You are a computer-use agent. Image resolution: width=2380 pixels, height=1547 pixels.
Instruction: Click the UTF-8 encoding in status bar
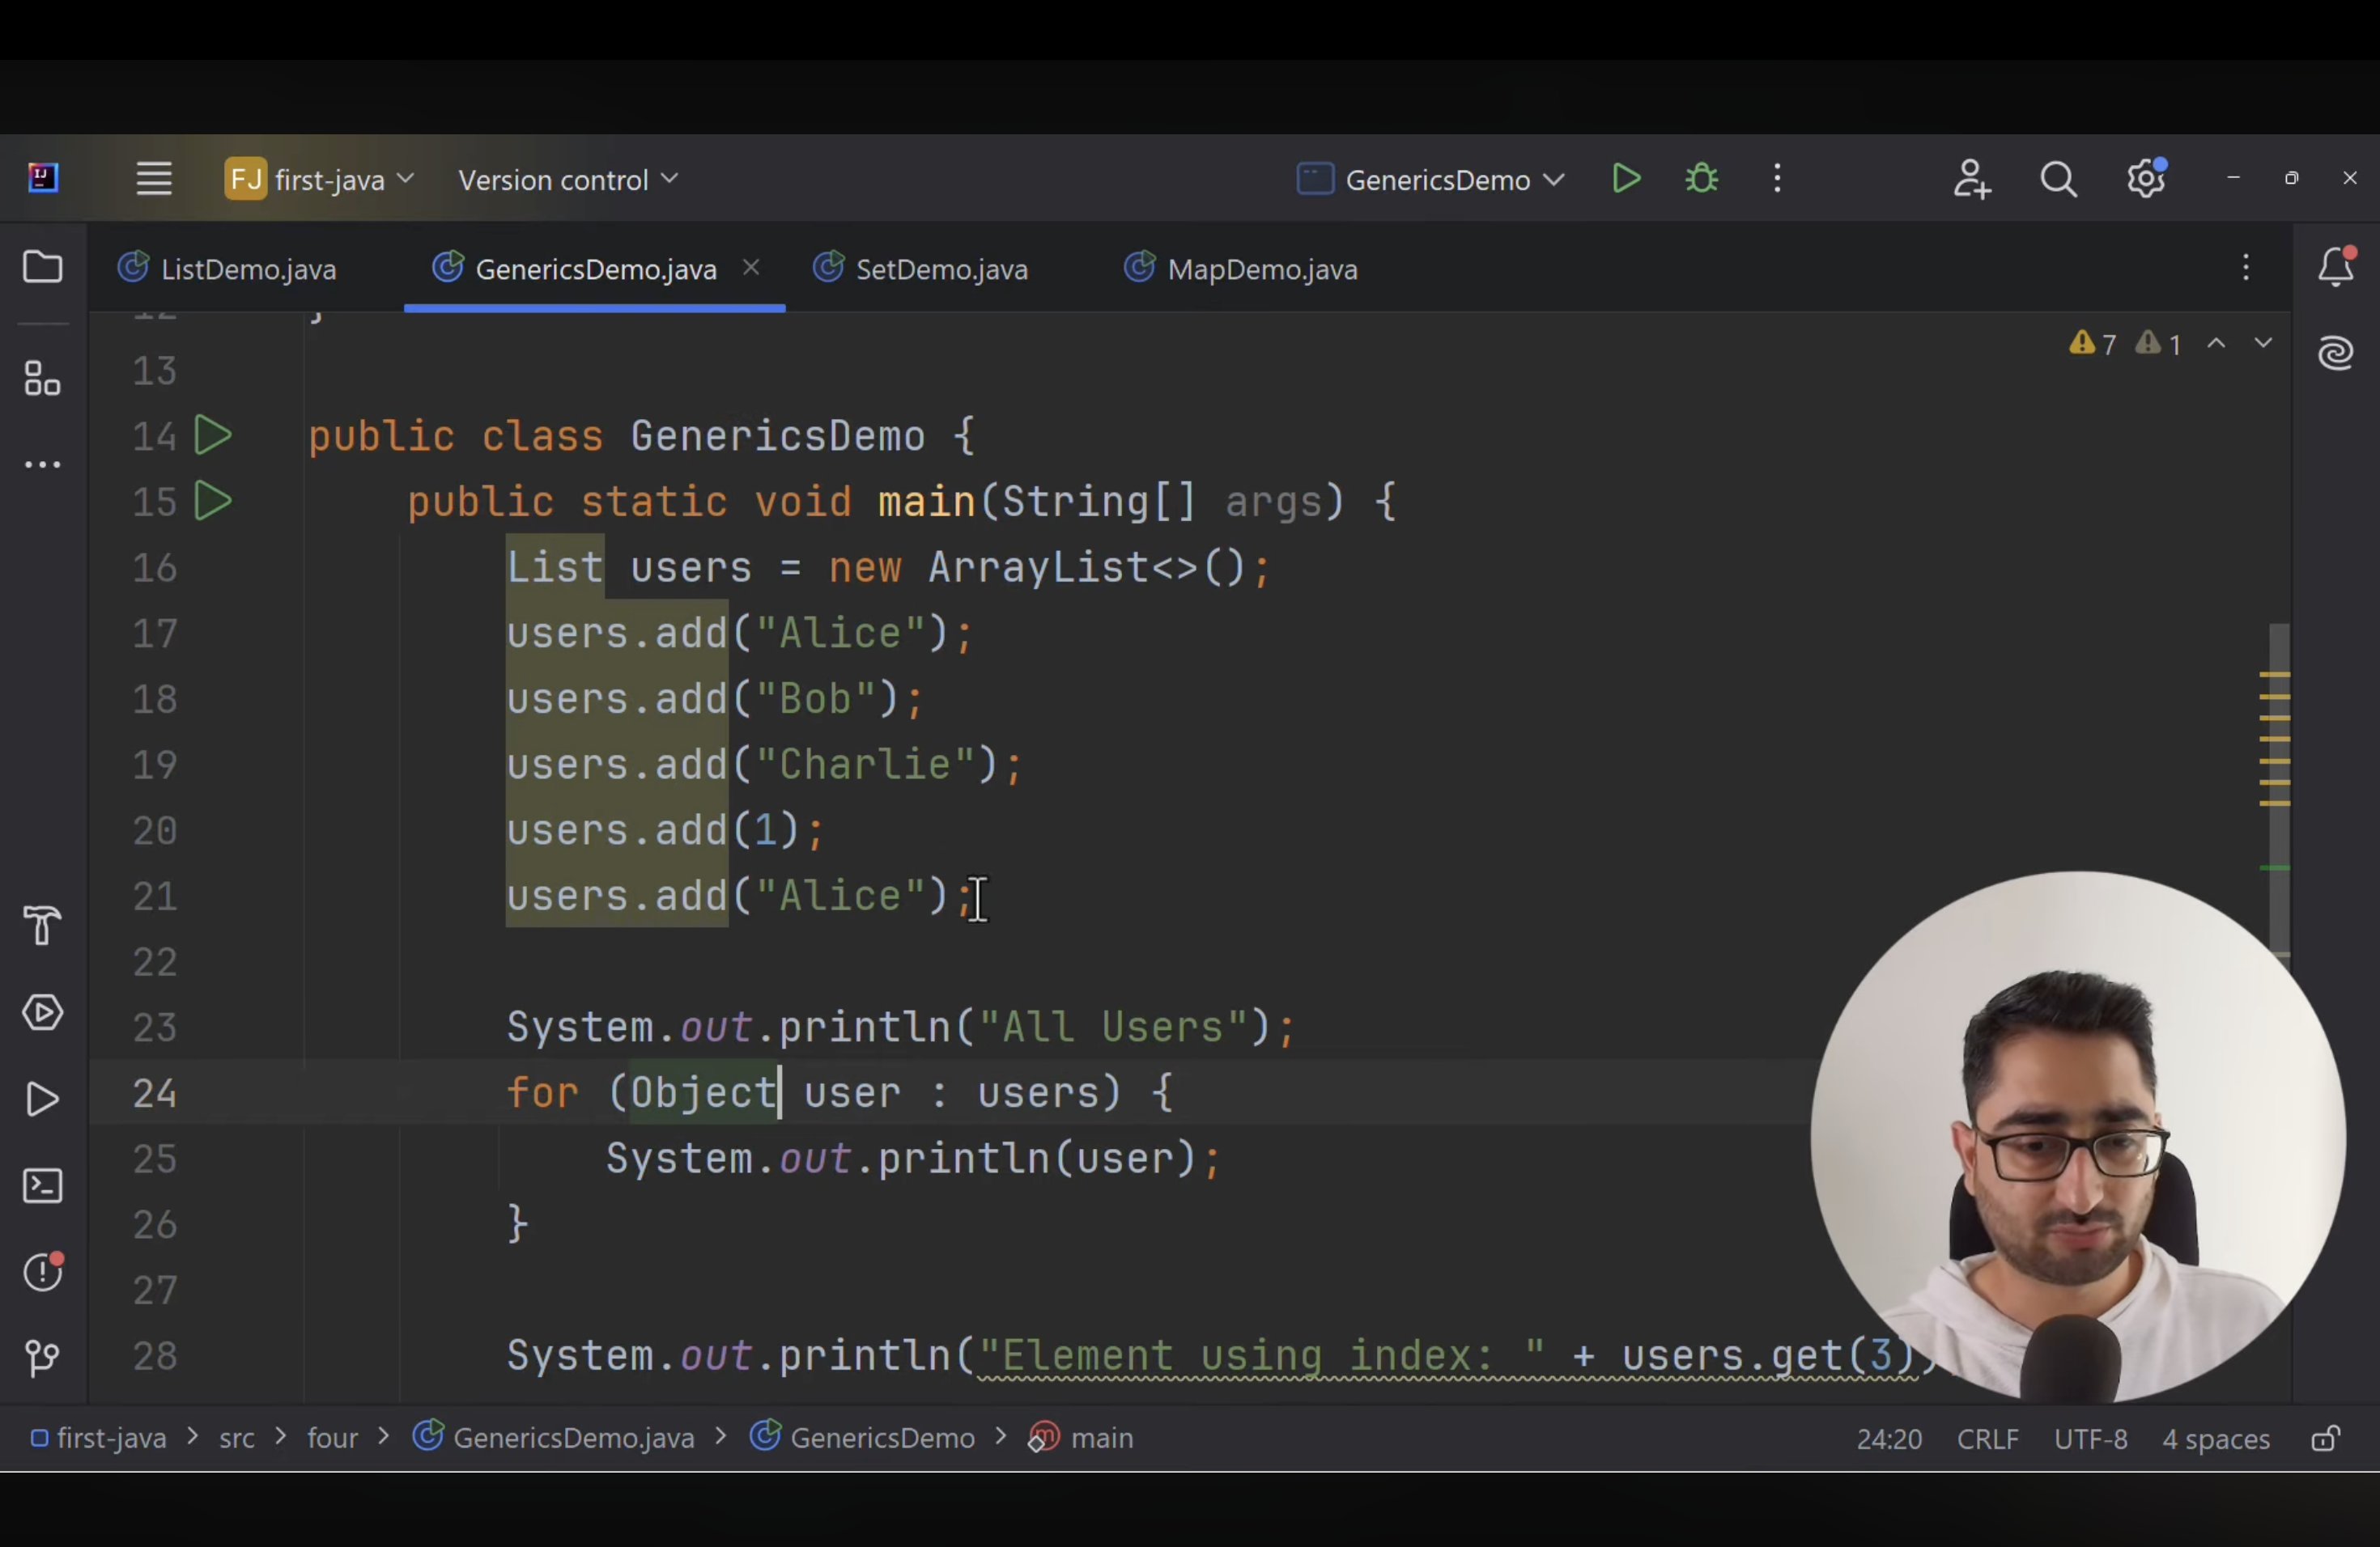[2090, 1439]
